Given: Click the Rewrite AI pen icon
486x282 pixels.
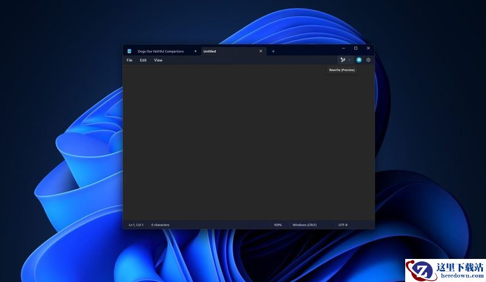Looking at the screenshot, I should click(x=343, y=60).
